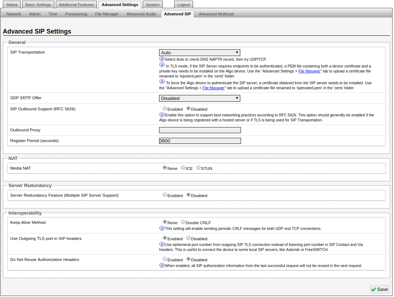Click info icon under Do Not Reuse Authorization
Viewport: 394px width, 297px height.
[x=162, y=265]
